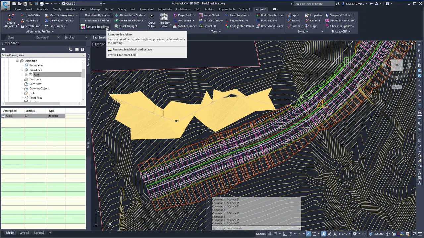Image resolution: width=424 pixels, height=238 pixels.
Task: Select the Junk breakline tree item
Action: [x=36, y=75]
